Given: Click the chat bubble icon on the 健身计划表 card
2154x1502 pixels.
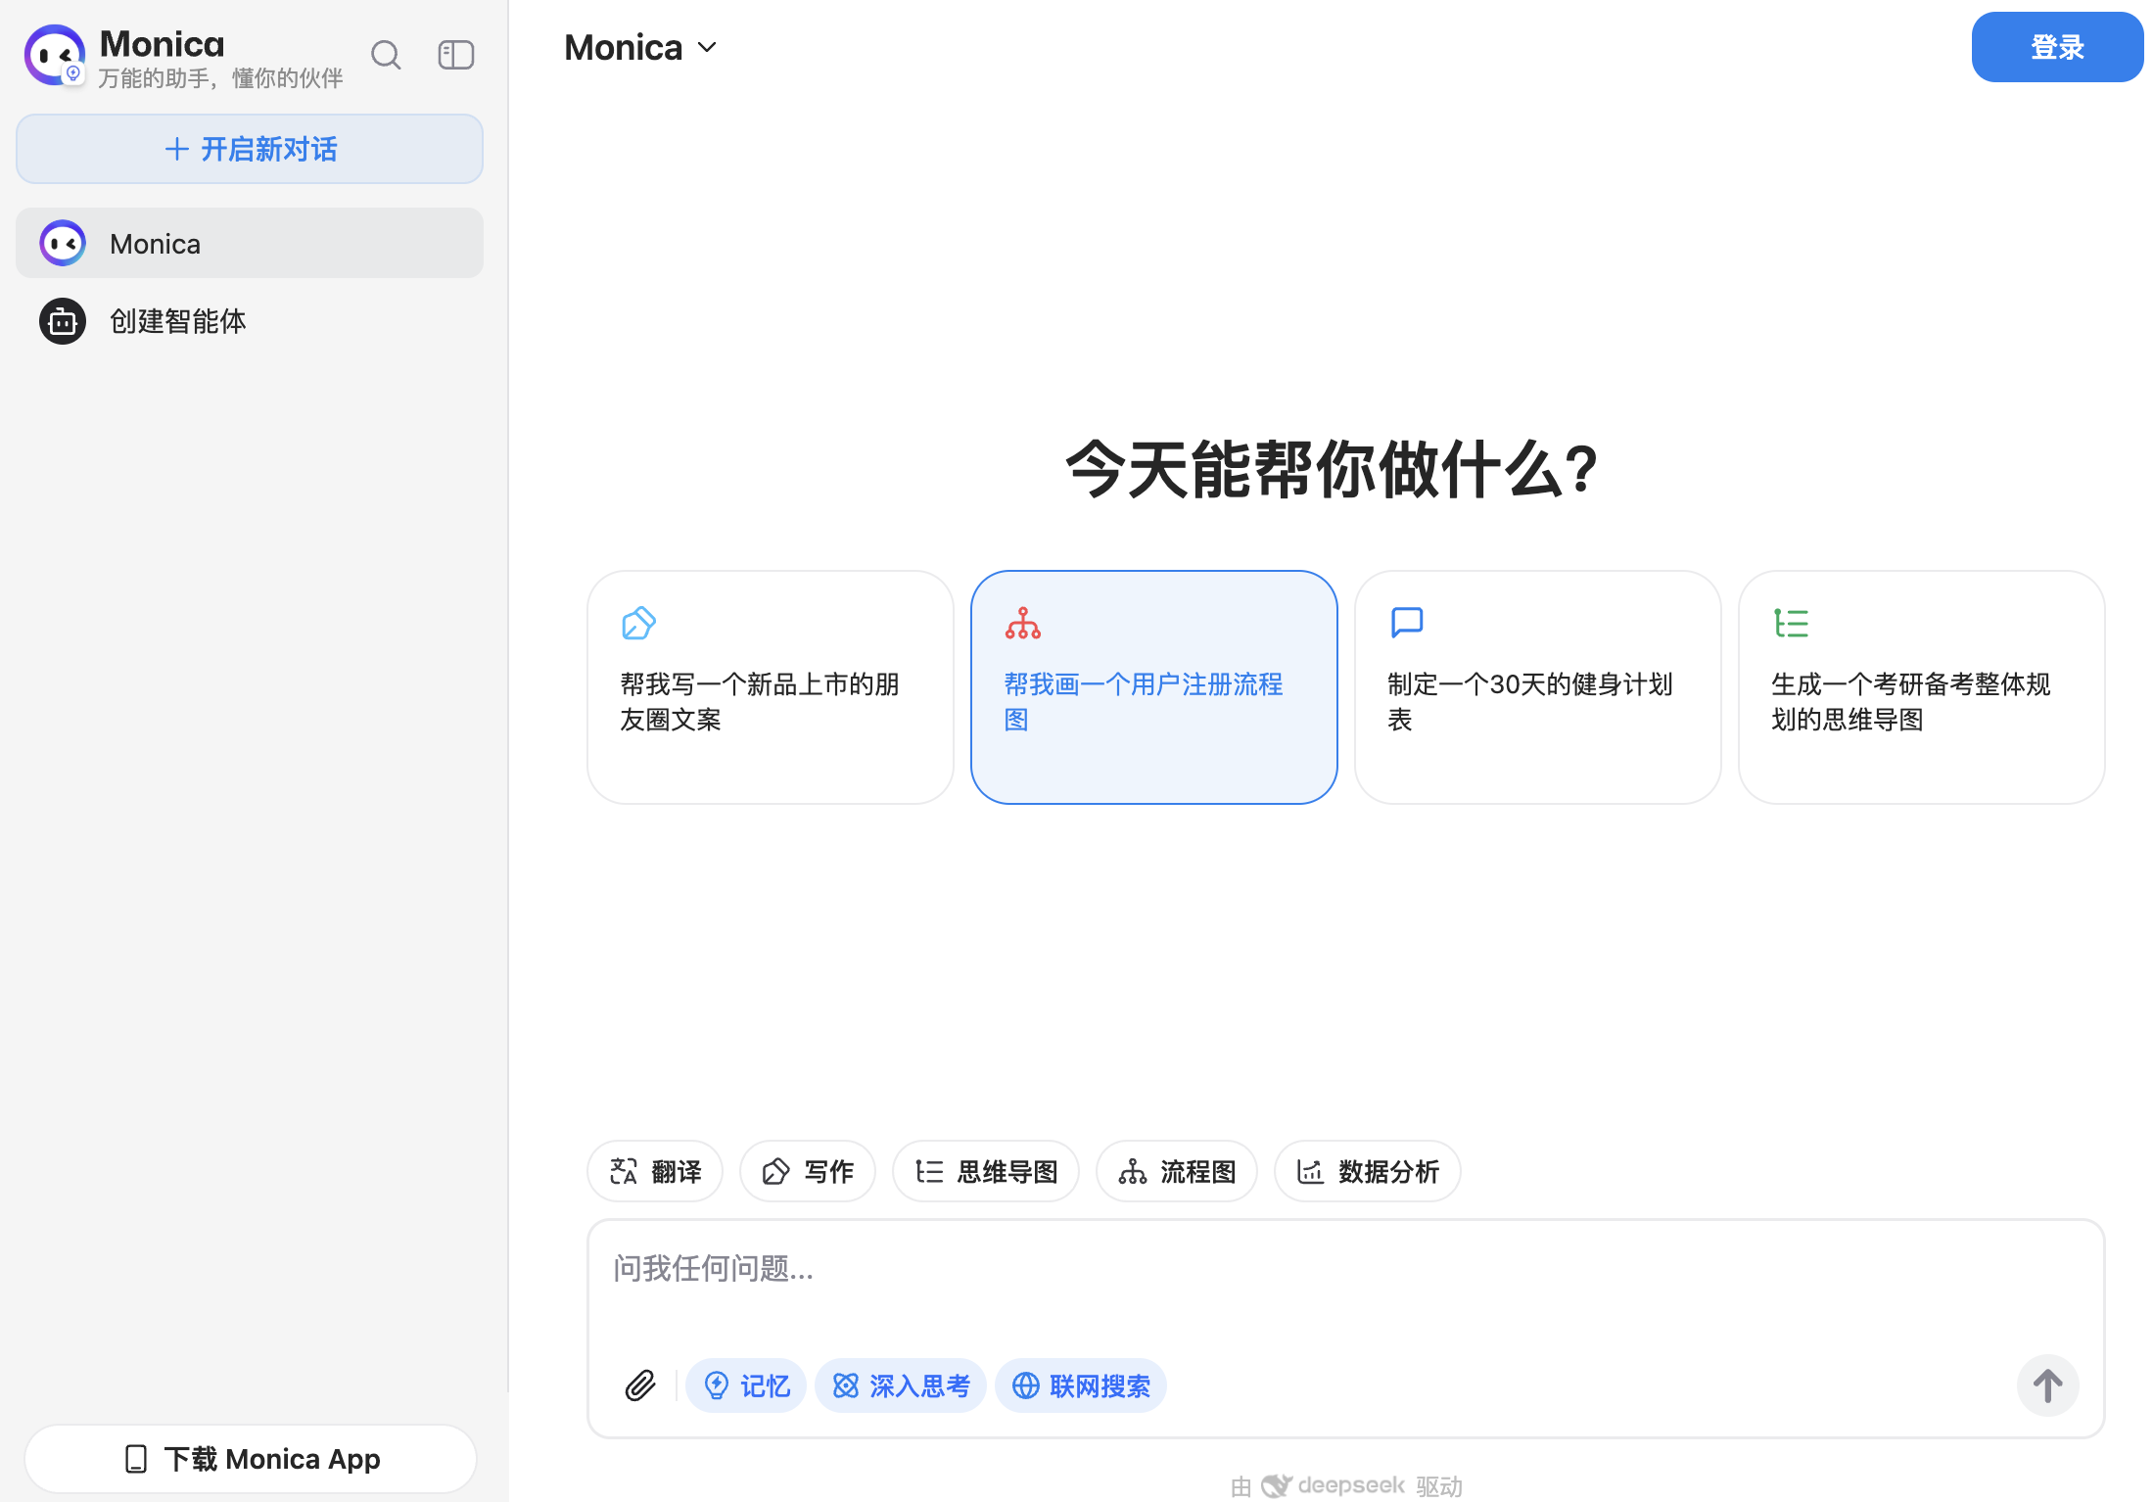Looking at the screenshot, I should coord(1407,622).
